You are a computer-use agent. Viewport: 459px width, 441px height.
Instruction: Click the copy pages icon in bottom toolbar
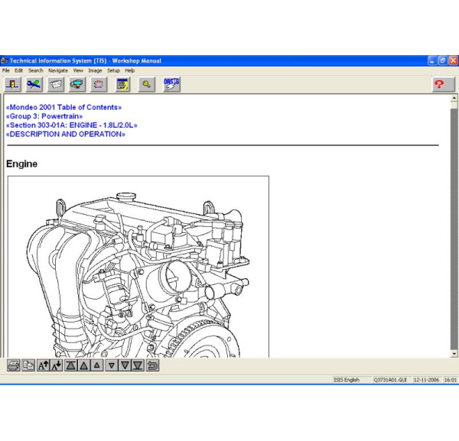28,365
